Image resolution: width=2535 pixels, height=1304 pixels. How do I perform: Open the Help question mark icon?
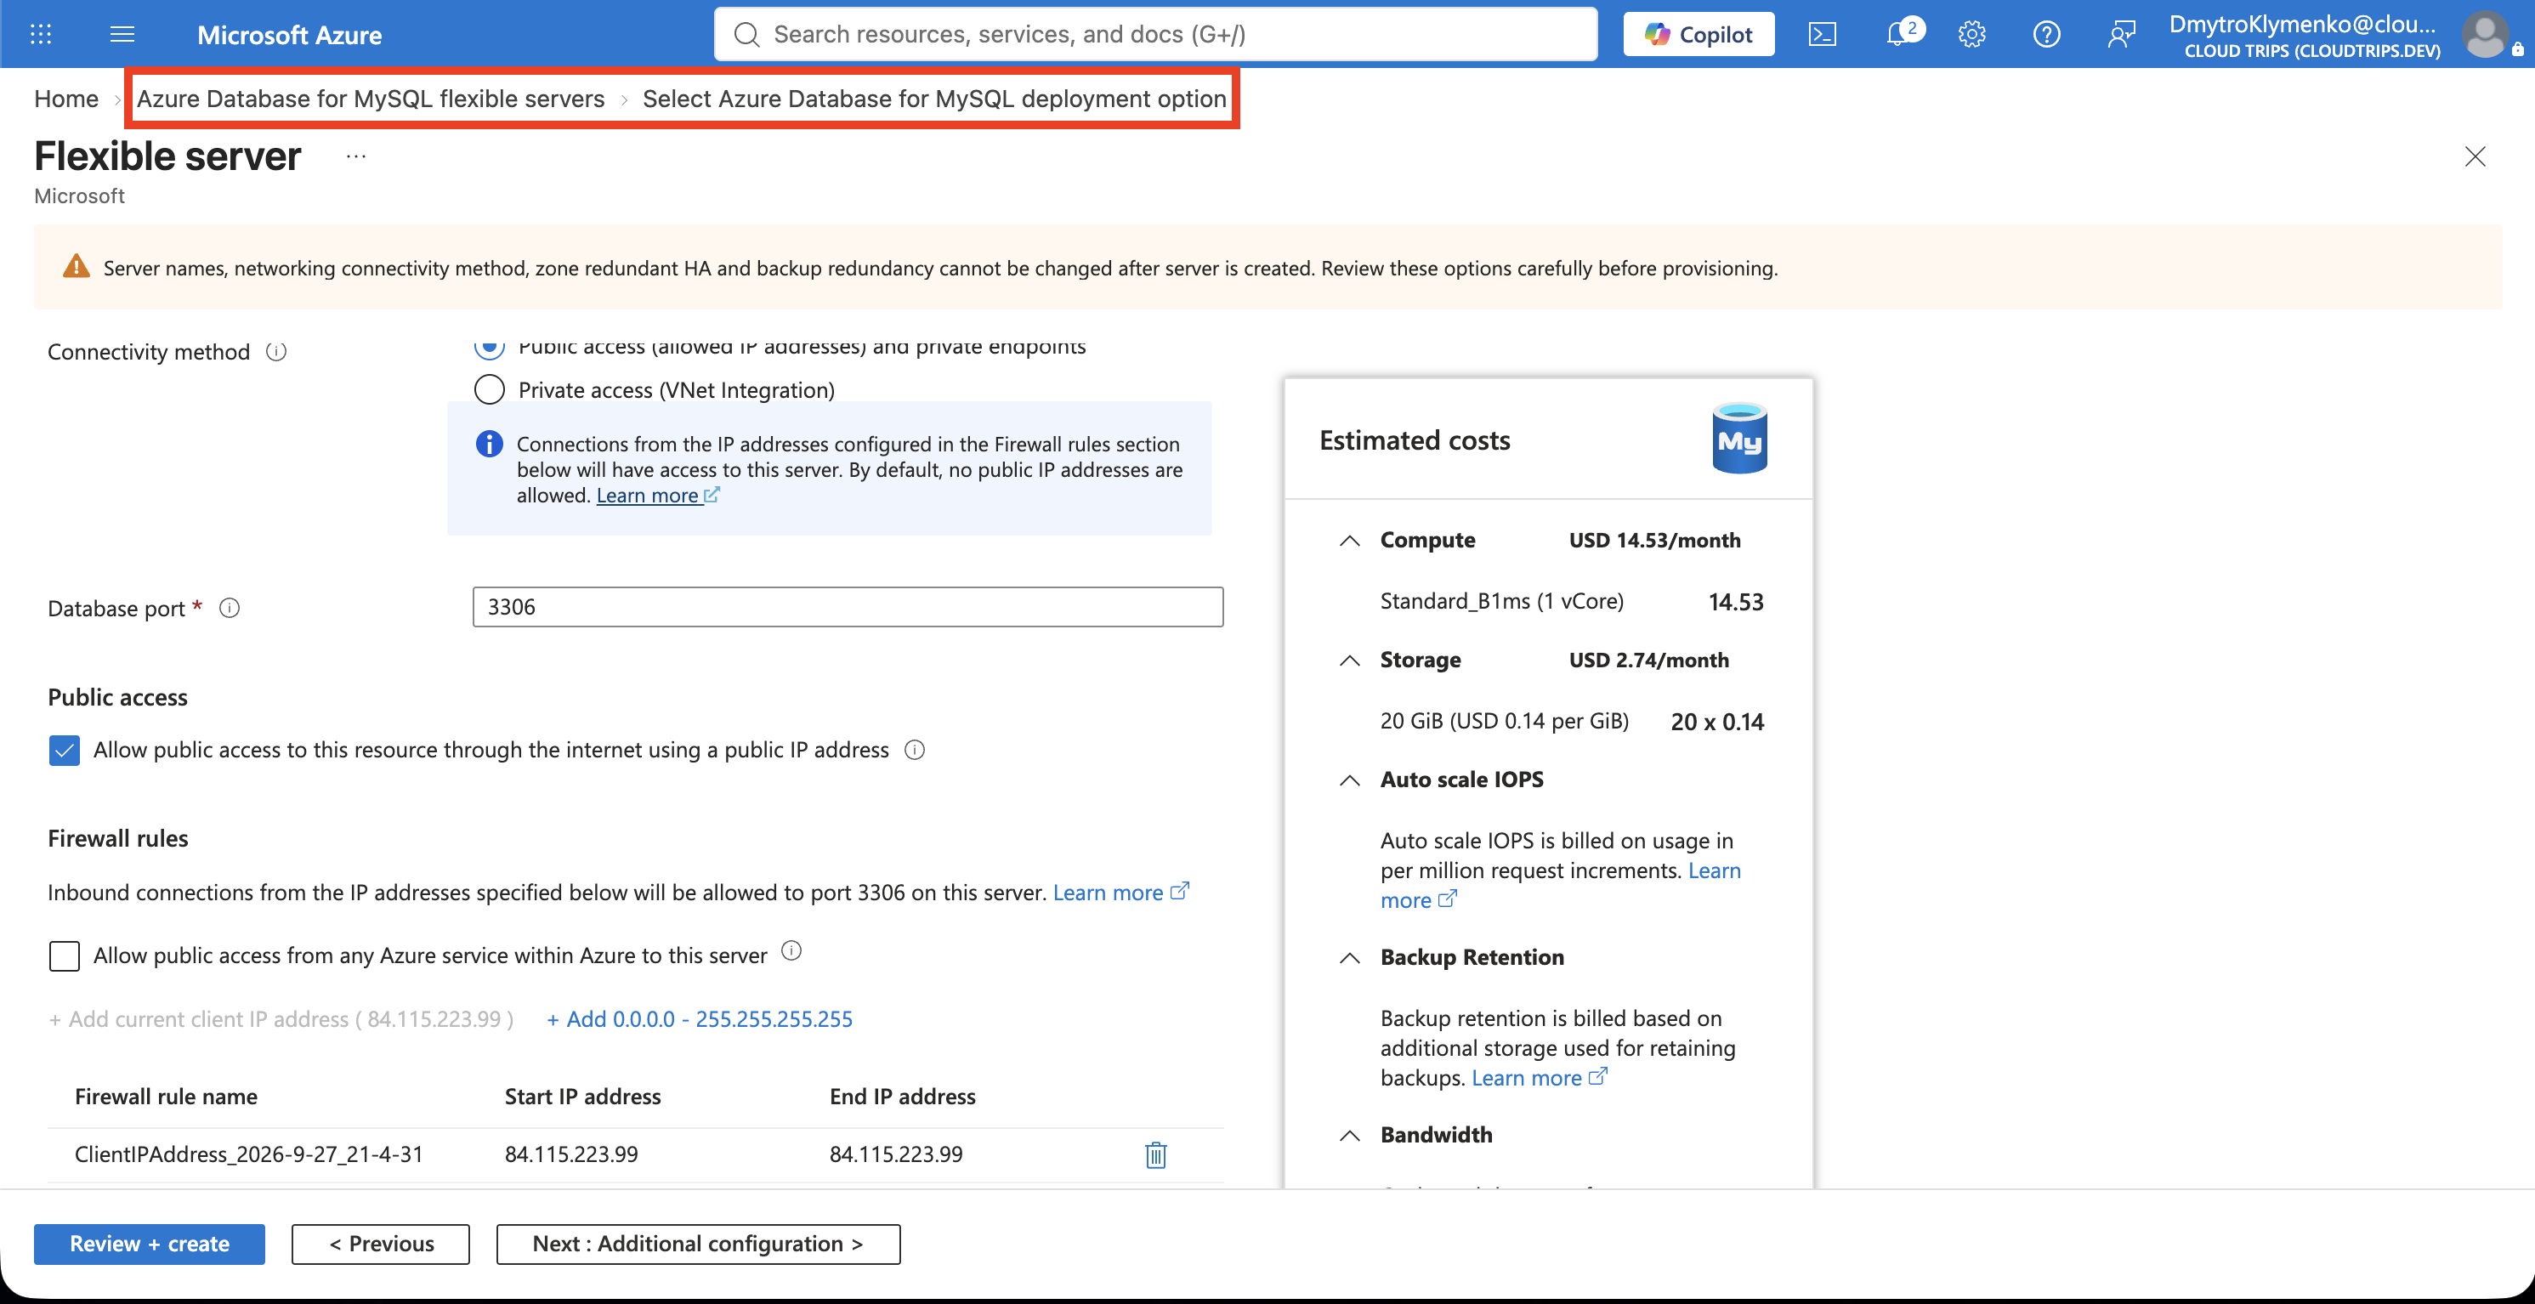coord(2046,35)
